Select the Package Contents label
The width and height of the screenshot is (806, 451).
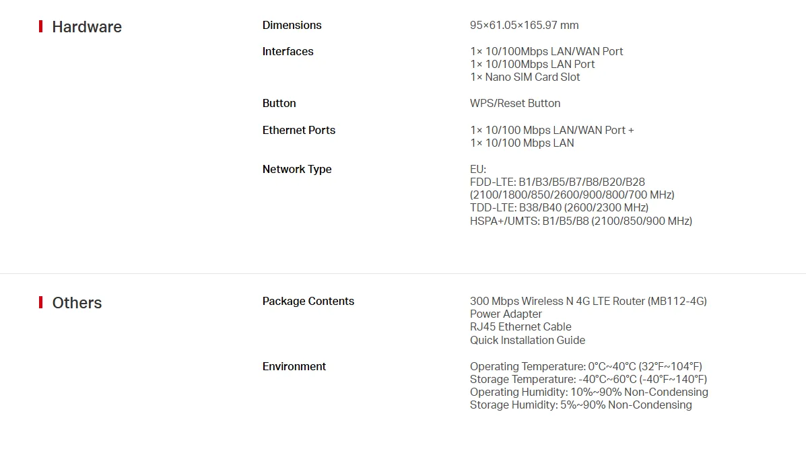[308, 302]
